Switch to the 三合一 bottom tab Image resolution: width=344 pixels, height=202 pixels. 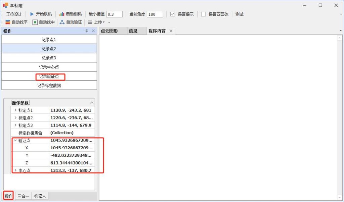23,196
